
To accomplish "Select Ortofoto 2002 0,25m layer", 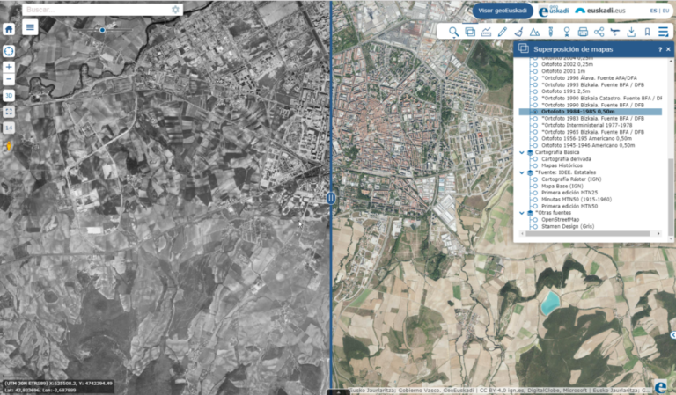I will click(567, 64).
